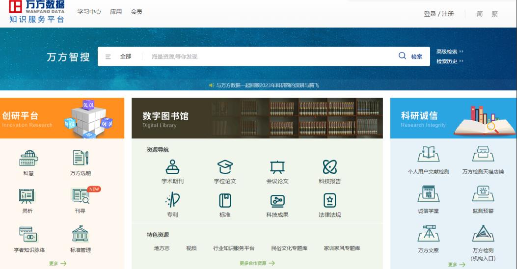Open the 万方选题 document icon
Screen dimensions: 517x269
tap(81, 158)
